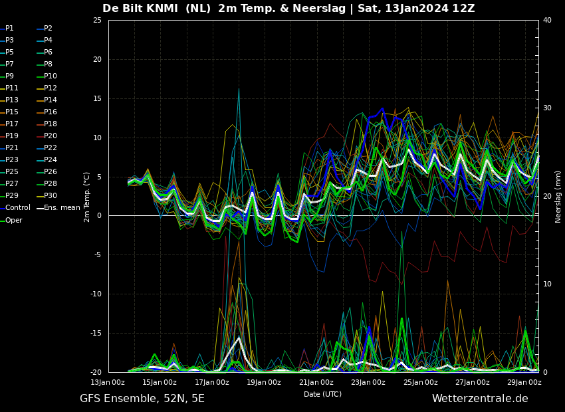This screenshot has height=412, width=565.
Task: Click the P1 legend entry
Action: click(x=7, y=28)
